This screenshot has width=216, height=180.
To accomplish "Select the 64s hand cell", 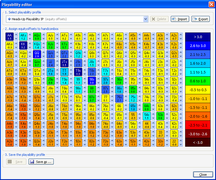I will [x=147, y=107].
